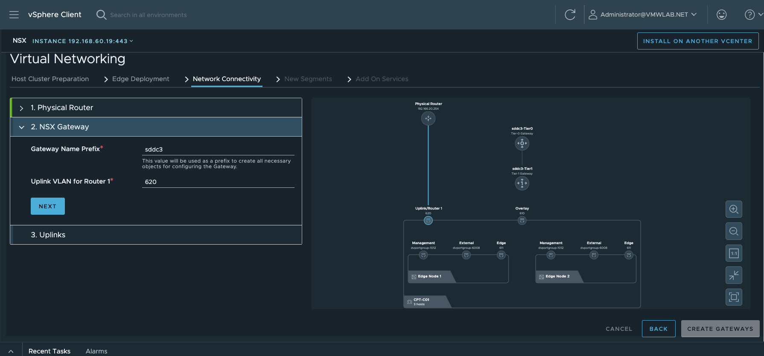Click Edge Node 1 Management port icon

(x=423, y=255)
